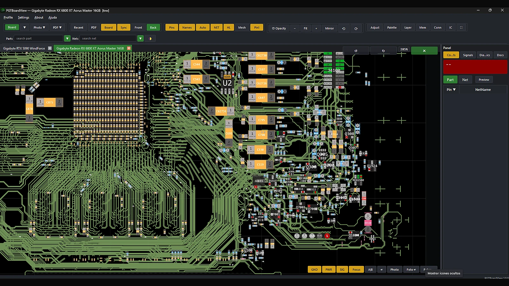Click the red status bar in Panel
This screenshot has height=286, width=509.
475,67
